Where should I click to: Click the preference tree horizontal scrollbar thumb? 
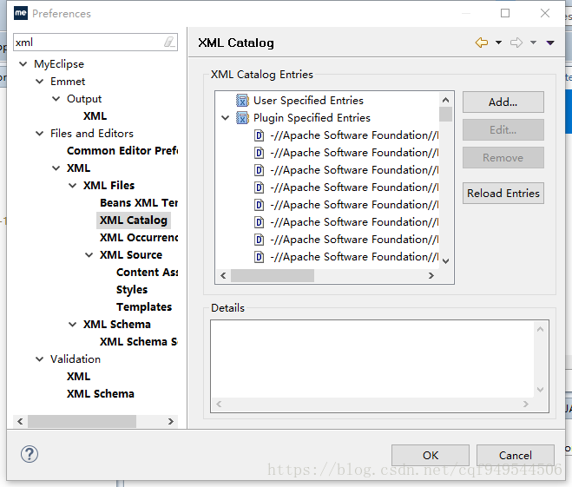click(82, 421)
